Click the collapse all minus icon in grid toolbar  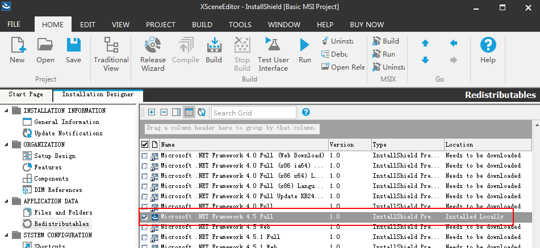164,112
